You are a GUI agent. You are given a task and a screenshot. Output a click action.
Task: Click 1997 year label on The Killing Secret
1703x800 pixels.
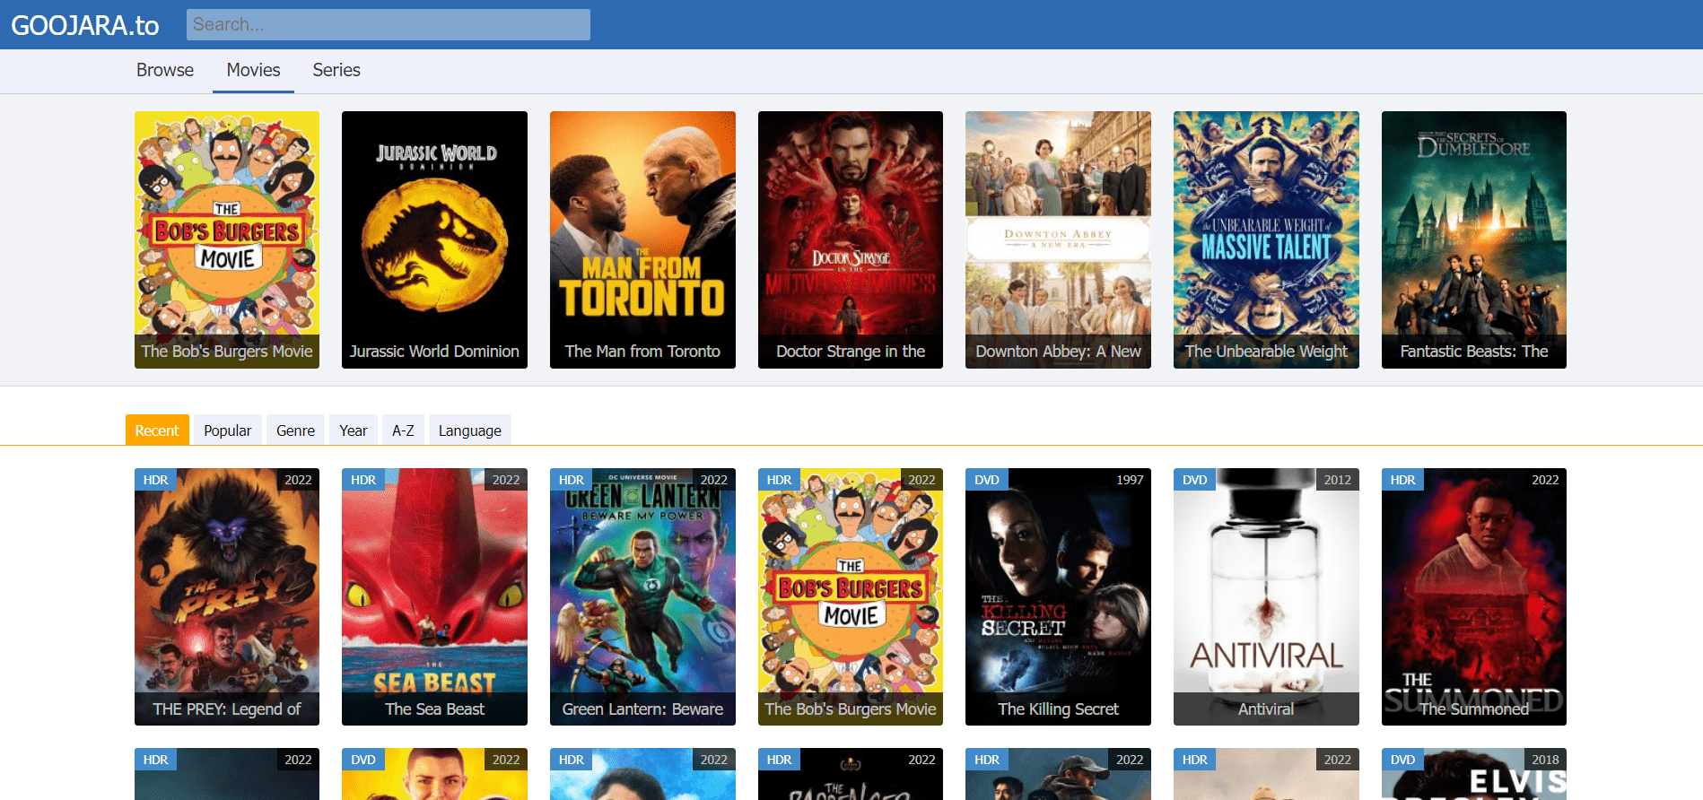point(1130,480)
